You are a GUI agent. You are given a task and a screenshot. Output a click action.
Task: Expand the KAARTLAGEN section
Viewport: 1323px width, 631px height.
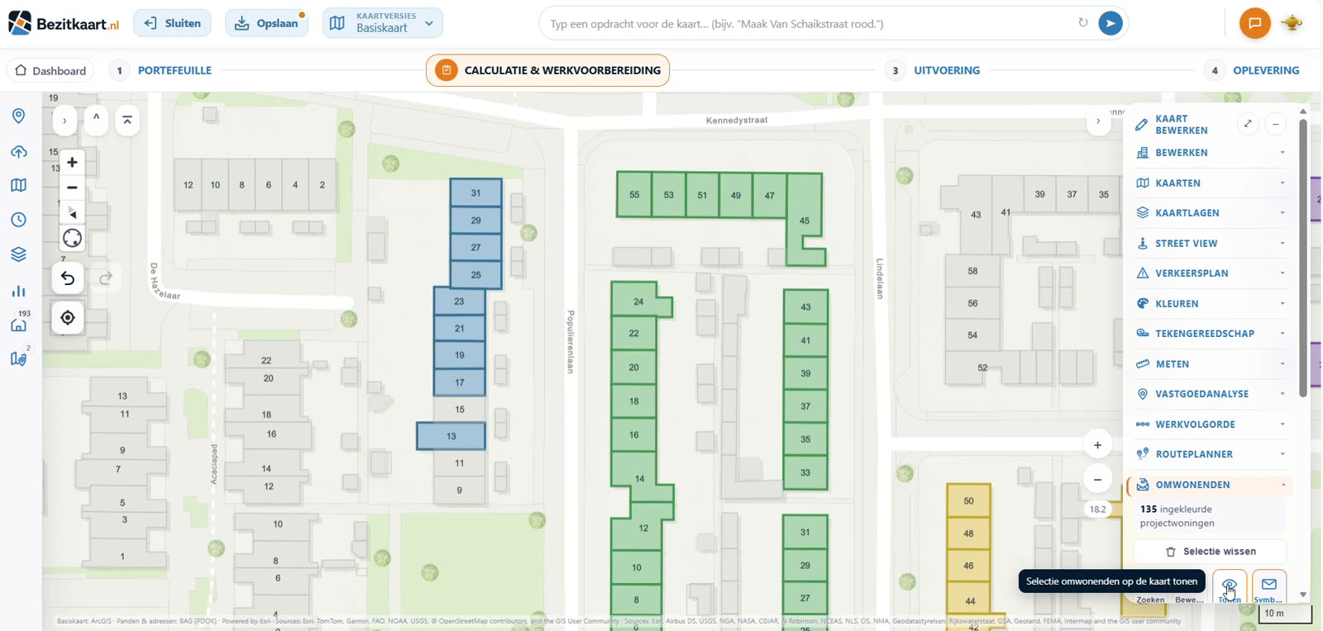(1211, 213)
